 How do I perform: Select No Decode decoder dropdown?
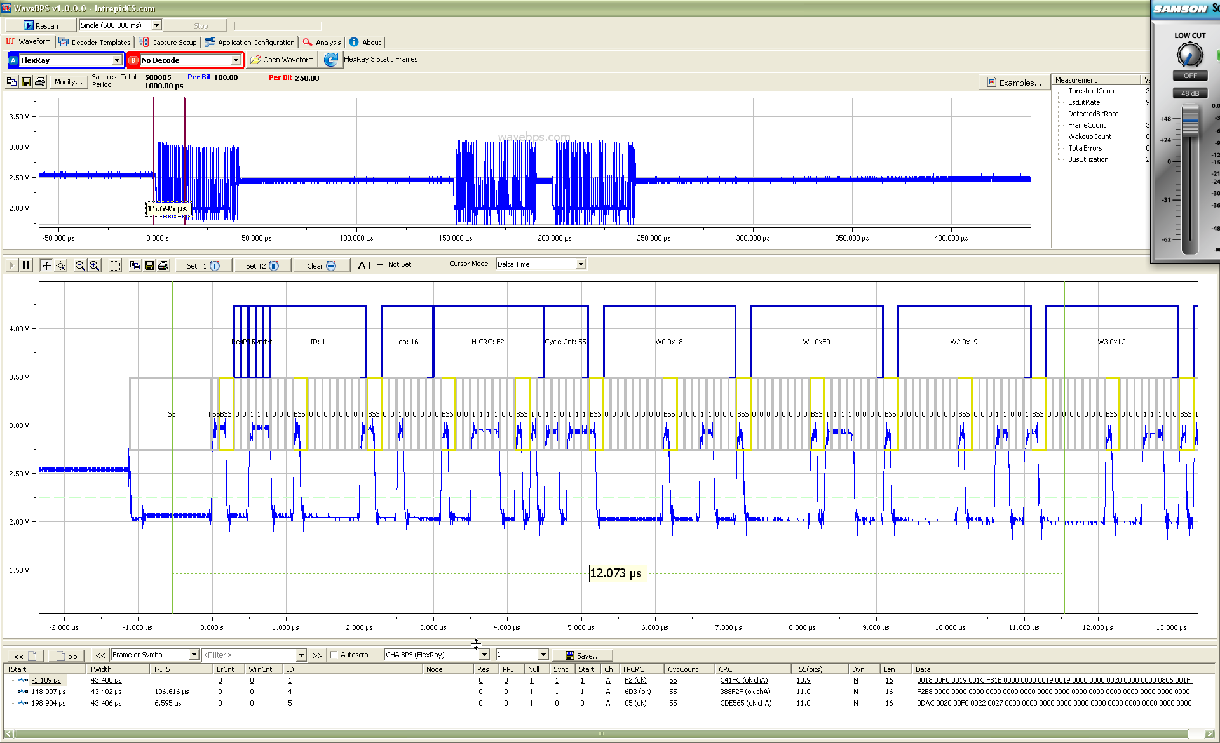[186, 58]
